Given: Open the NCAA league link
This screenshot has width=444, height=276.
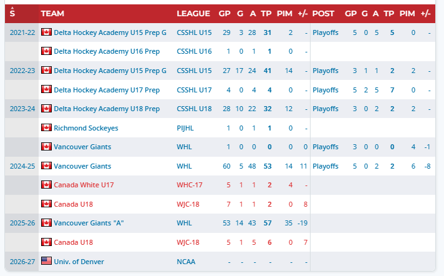Looking at the screenshot, I should tap(186, 262).
